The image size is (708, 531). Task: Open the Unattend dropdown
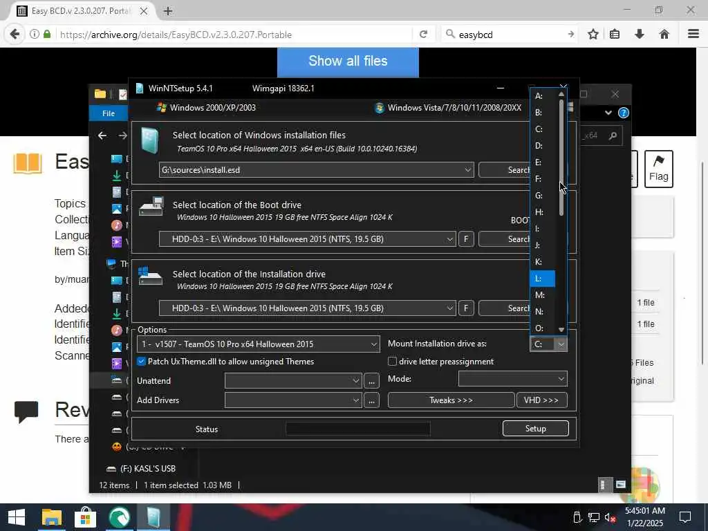[293, 381]
